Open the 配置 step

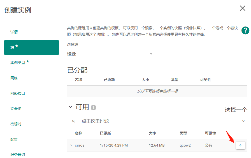[x=14, y=139]
